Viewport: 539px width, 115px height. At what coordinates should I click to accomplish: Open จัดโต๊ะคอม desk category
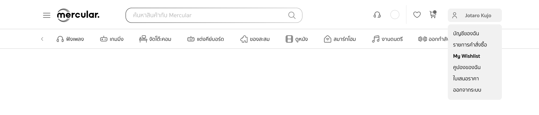(155, 39)
